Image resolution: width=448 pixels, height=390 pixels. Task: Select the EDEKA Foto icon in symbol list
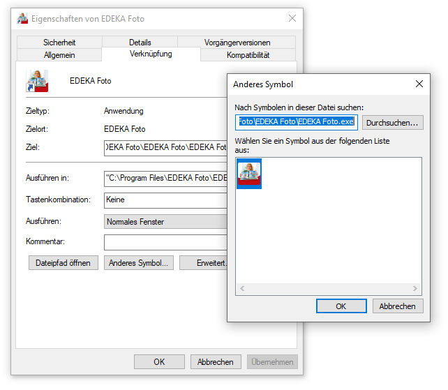(x=249, y=174)
